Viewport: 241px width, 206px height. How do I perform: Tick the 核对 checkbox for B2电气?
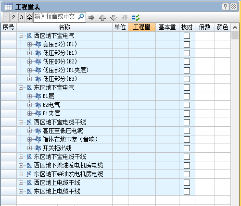point(187,105)
